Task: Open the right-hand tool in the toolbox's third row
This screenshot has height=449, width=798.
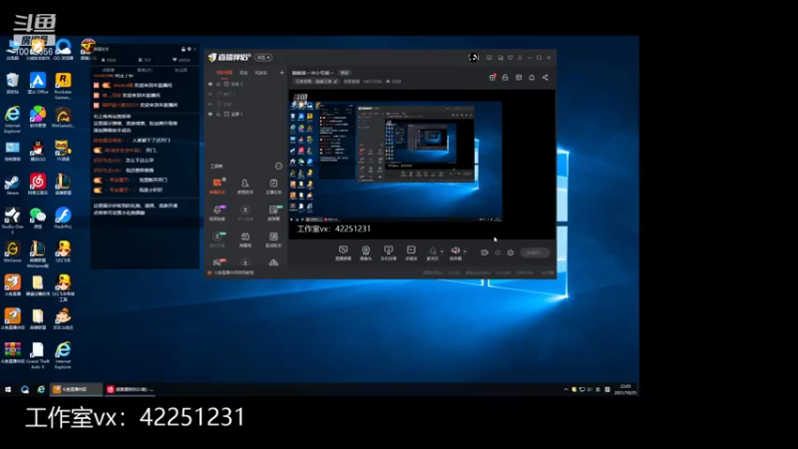Action: (x=273, y=239)
